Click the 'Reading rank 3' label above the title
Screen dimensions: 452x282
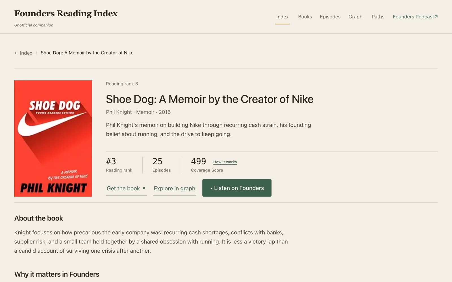(x=122, y=84)
